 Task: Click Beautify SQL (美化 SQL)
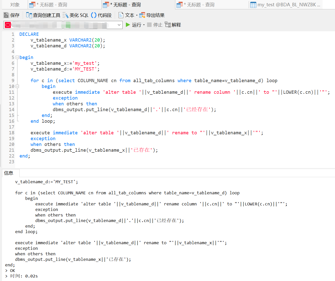click(x=76, y=15)
